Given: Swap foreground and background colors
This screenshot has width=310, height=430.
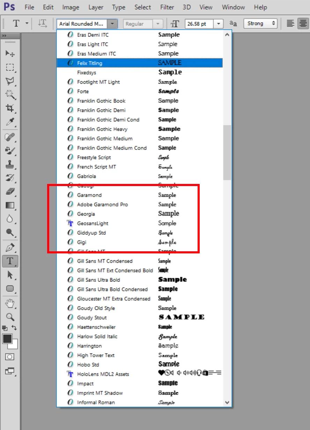Looking at the screenshot, I should pyautogui.click(x=14, y=328).
